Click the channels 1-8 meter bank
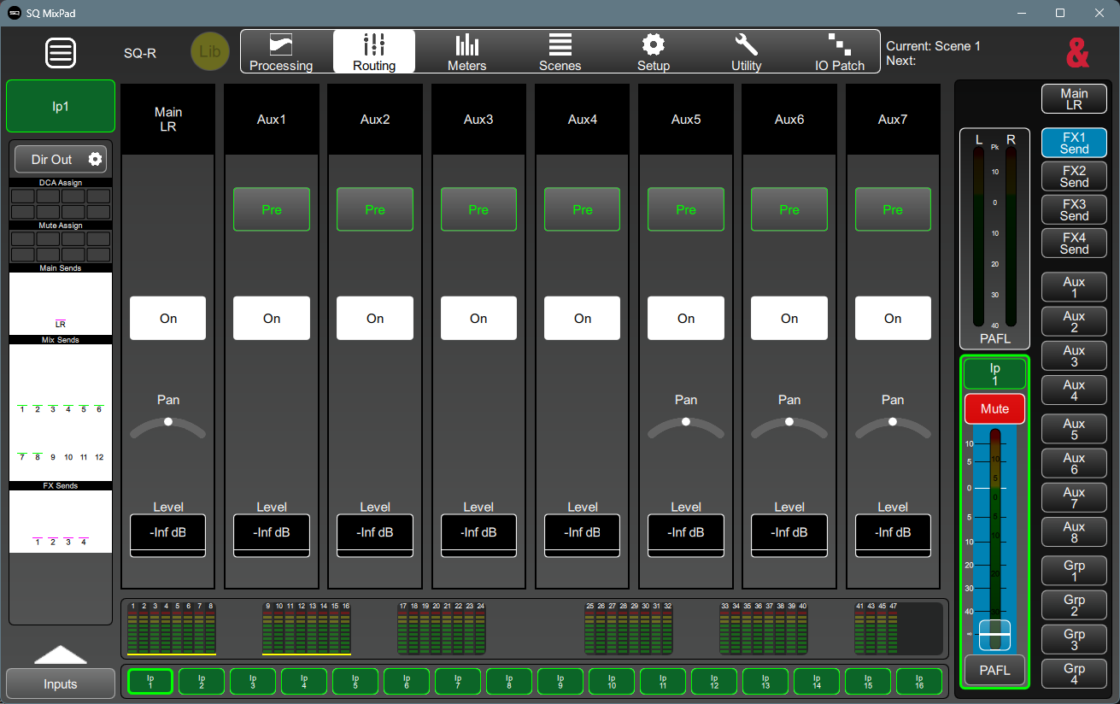This screenshot has width=1120, height=704. 171,628
